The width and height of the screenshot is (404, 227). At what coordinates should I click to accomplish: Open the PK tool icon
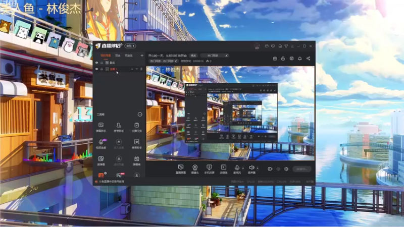tap(119, 175)
